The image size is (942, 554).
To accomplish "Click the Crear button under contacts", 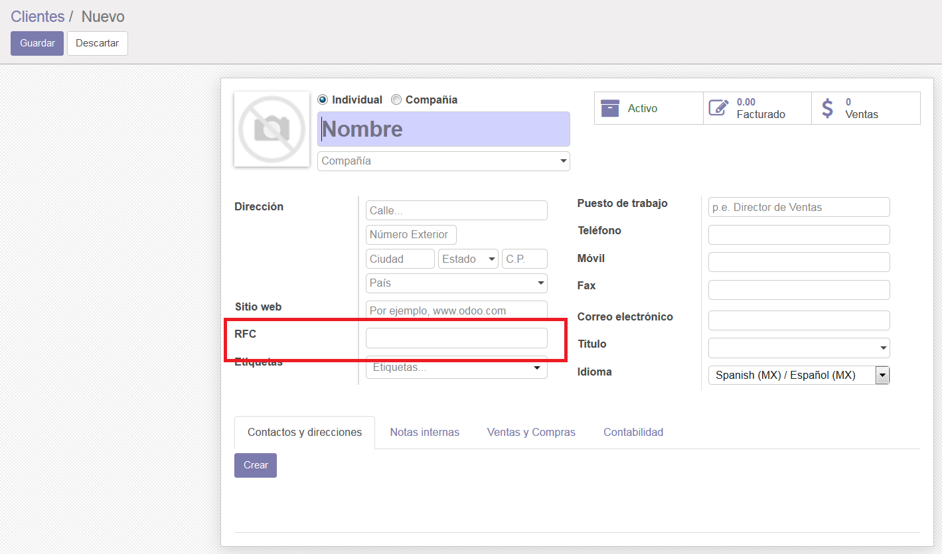I will point(255,465).
